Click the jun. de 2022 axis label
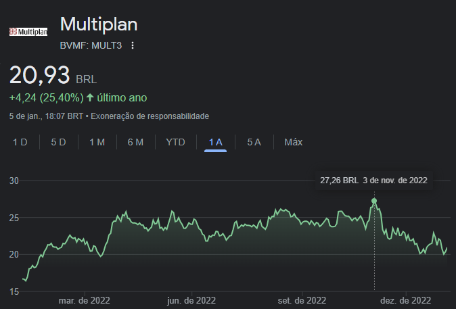 pos(191,300)
